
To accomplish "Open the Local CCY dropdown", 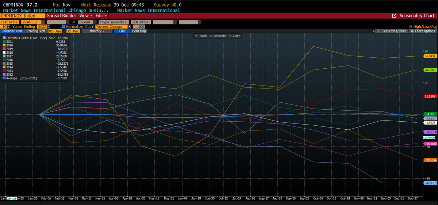I will tap(43, 22).
